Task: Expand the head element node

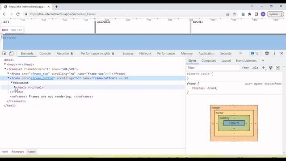Action: [x=5, y=64]
